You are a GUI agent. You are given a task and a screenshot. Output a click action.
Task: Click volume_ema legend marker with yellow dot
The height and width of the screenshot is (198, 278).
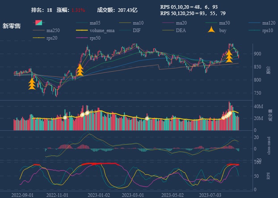point(82,30)
